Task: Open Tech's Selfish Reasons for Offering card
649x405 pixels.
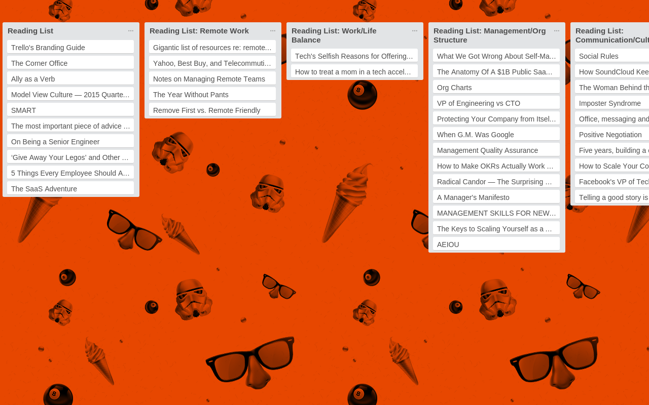Action: tap(354, 56)
